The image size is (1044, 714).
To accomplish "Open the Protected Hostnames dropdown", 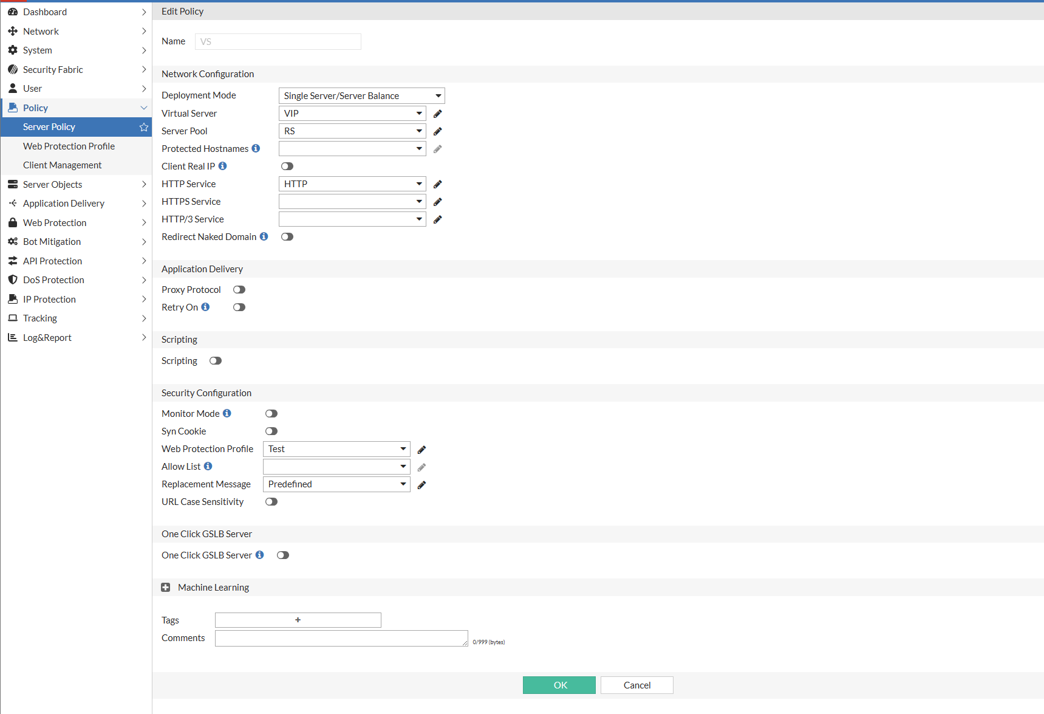I will click(352, 149).
